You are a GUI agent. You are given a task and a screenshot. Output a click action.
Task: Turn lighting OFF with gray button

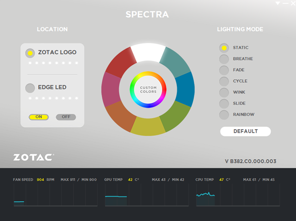click(x=66, y=117)
